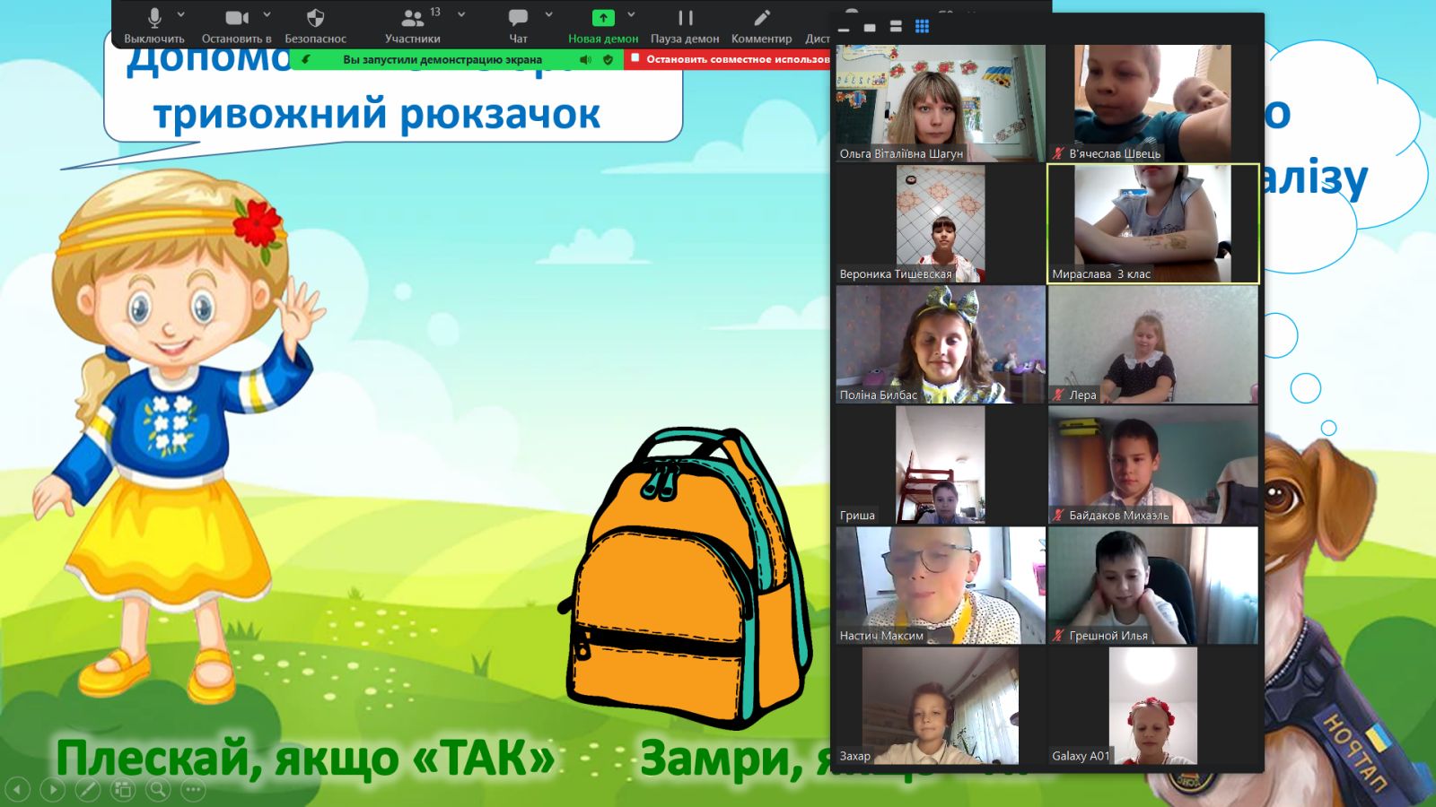Screen dimensions: 1436x807
Task: Select Захар video tile
Action: click(941, 706)
